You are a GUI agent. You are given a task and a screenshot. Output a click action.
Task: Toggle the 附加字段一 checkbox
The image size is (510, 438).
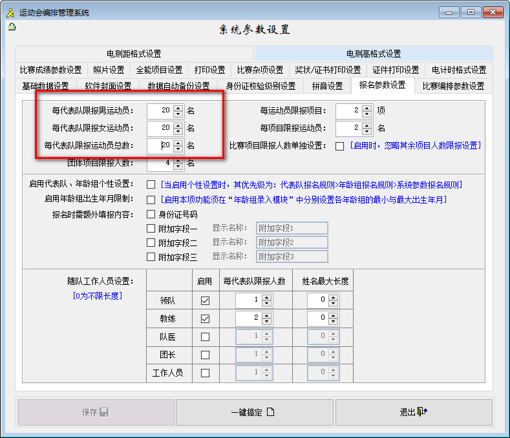(151, 228)
